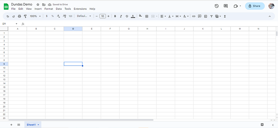
Task: Insert comment from toolbar icon
Action: point(199,16)
